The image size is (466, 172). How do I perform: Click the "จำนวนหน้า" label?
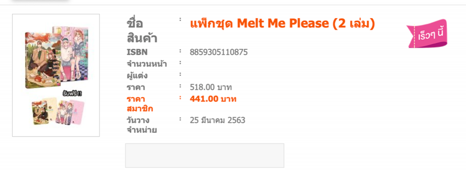146,64
